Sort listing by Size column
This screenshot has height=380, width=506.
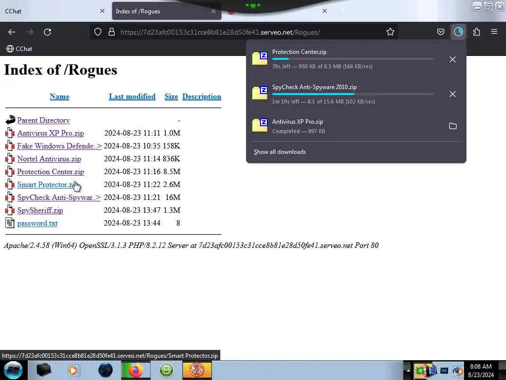pos(171,96)
